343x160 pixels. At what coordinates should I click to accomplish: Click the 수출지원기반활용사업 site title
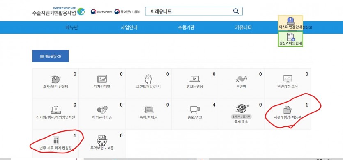click(54, 13)
